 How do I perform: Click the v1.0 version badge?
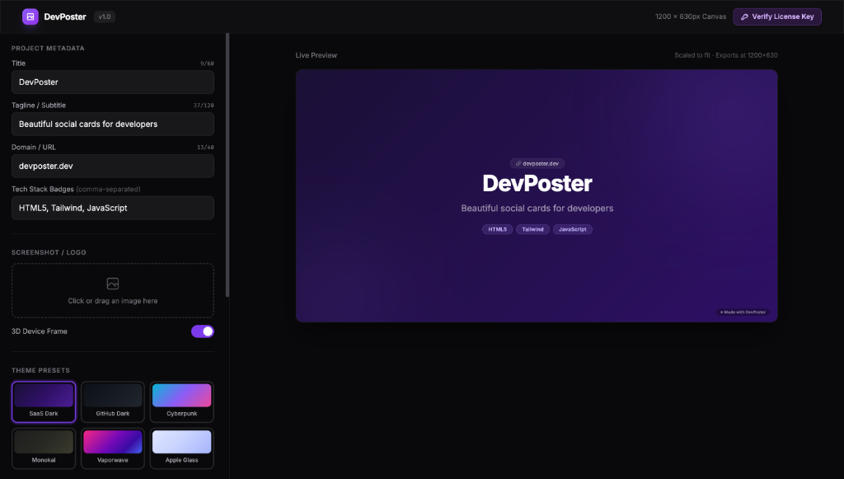105,16
